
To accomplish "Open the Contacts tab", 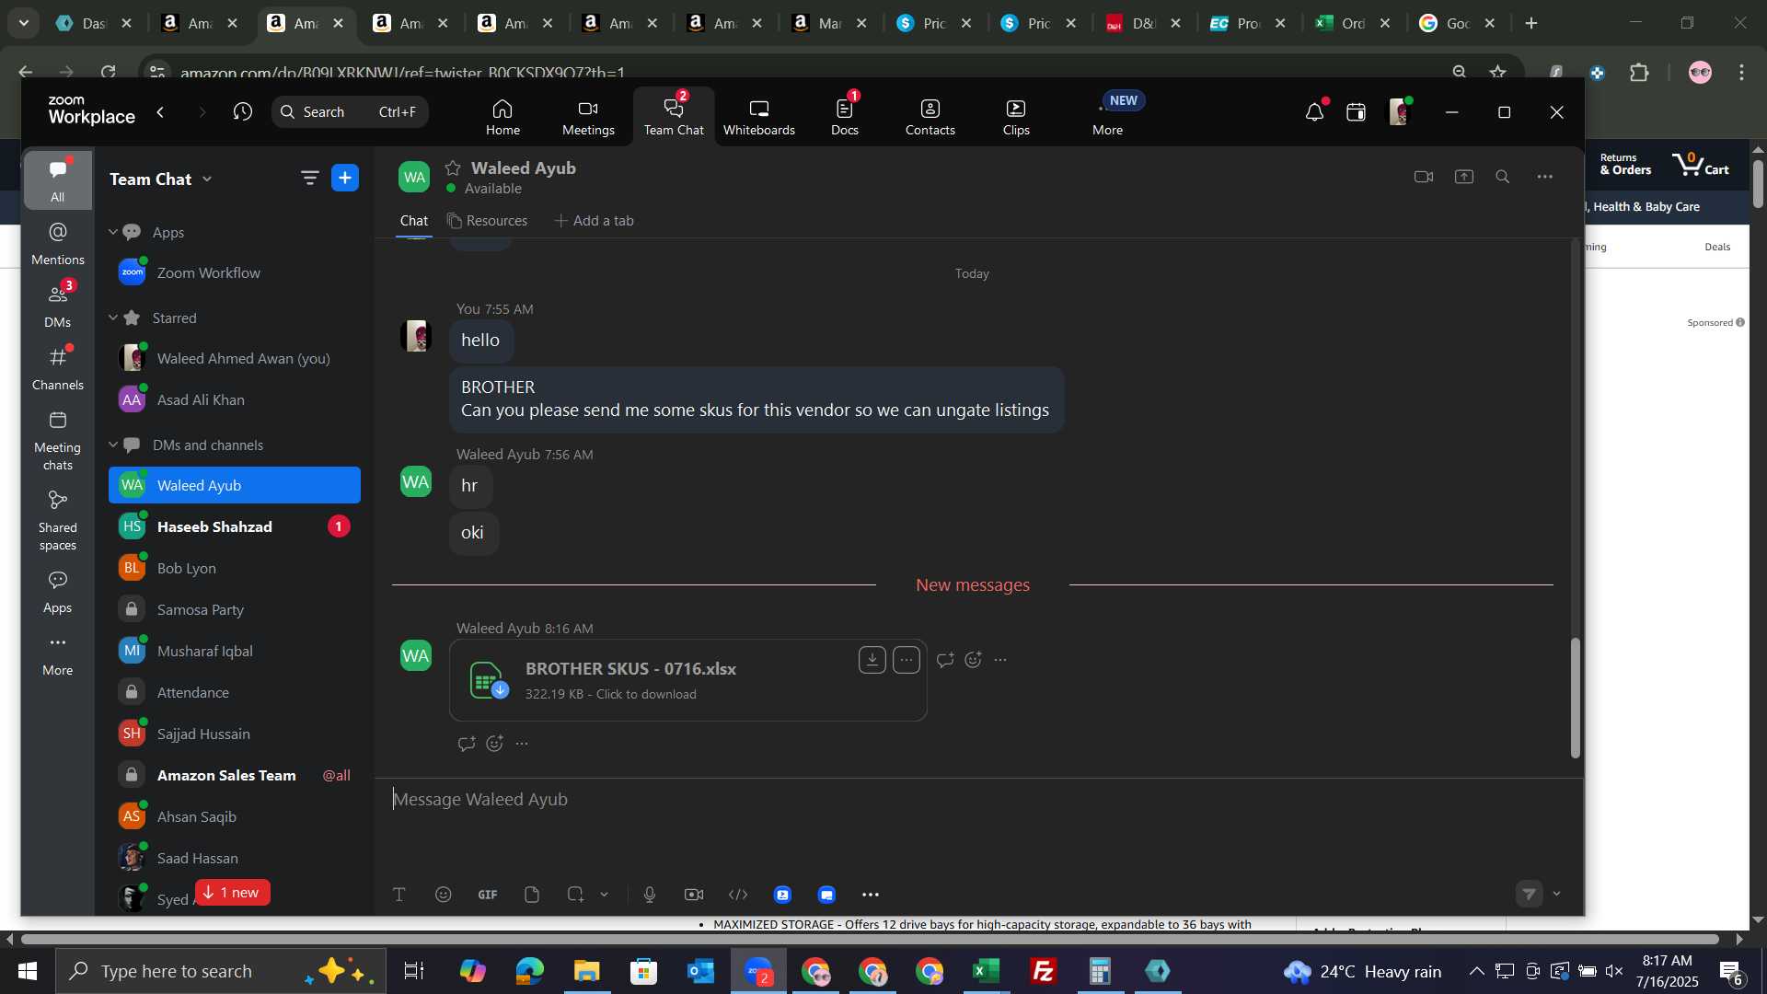I will tap(930, 117).
